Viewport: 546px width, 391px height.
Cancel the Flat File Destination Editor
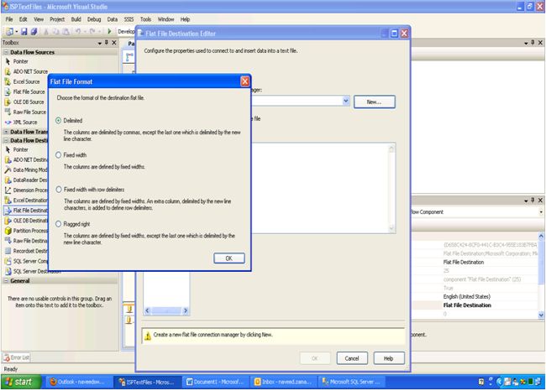pyautogui.click(x=352, y=358)
